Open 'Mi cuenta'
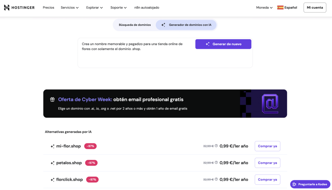 (314, 7)
